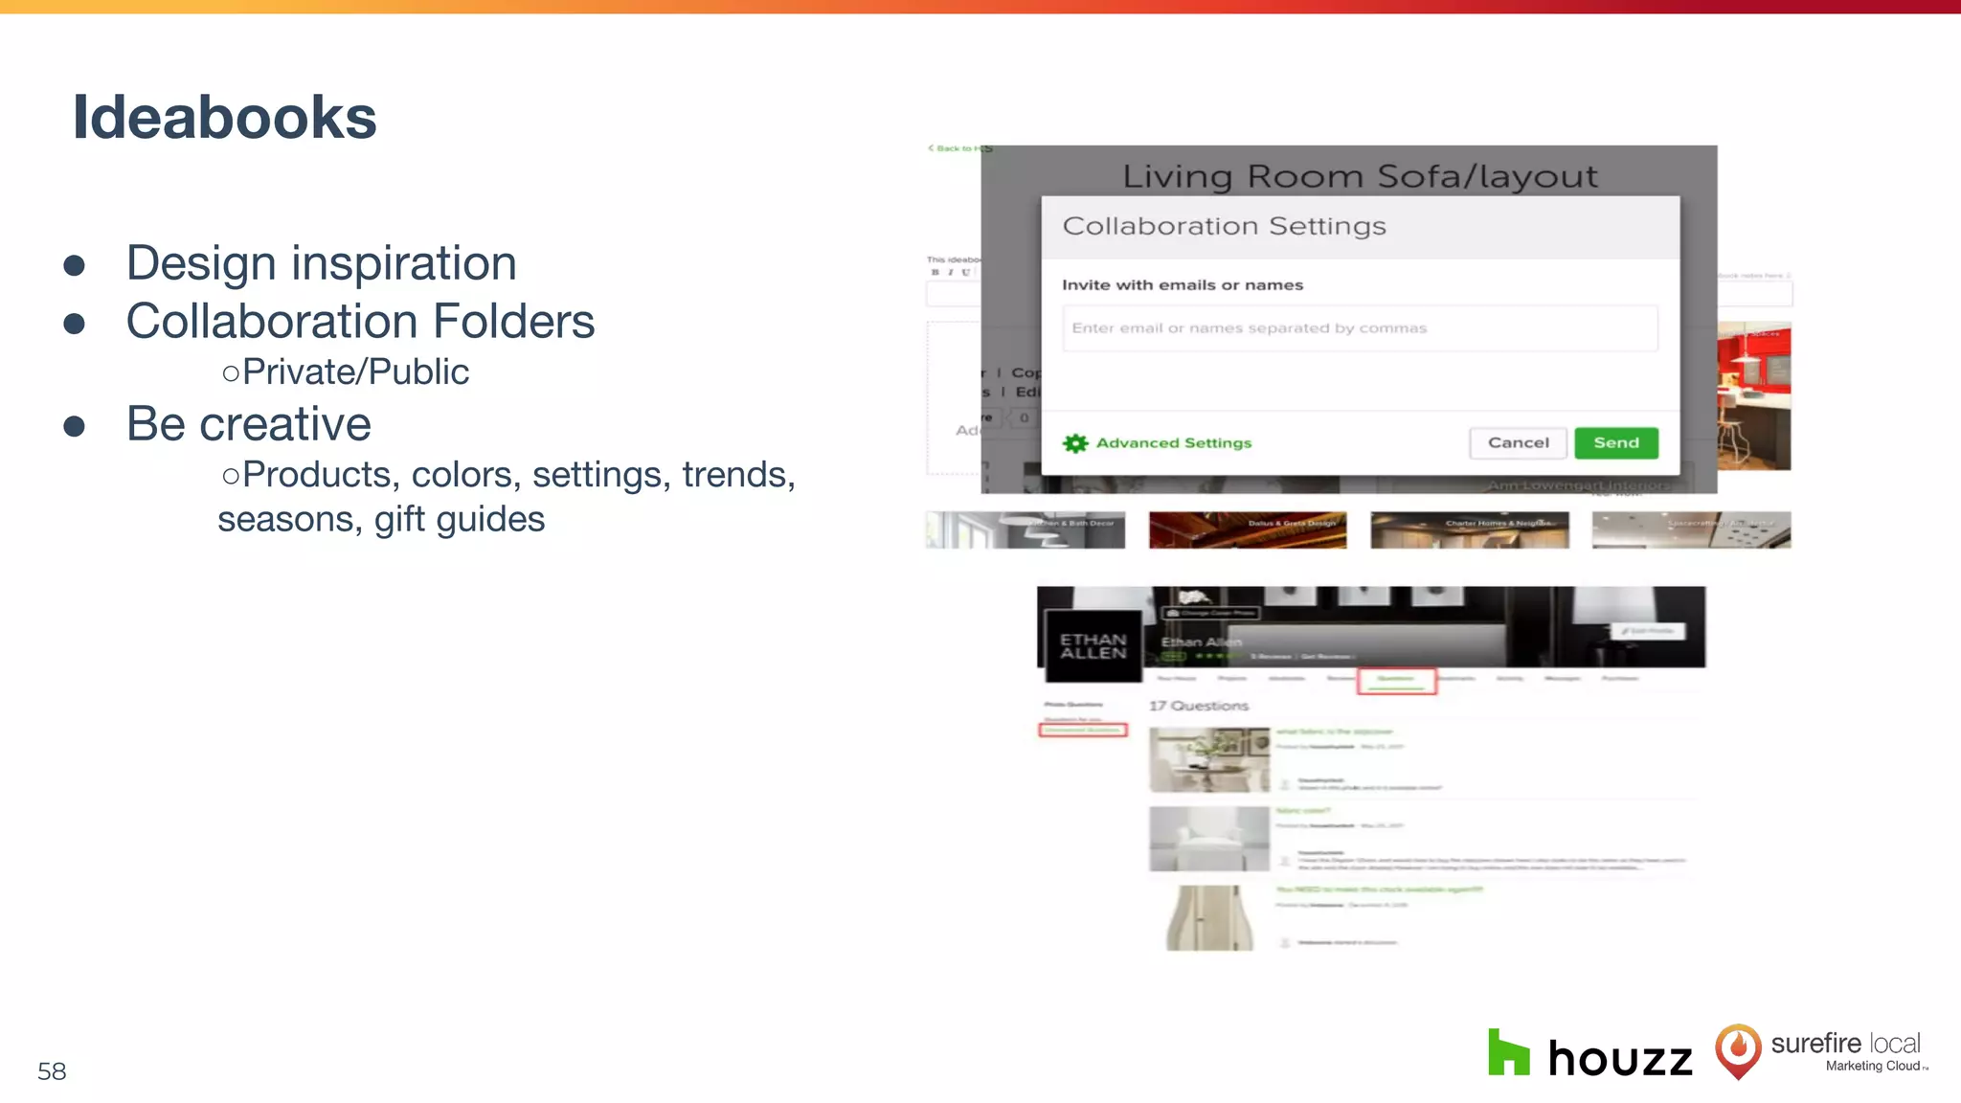Click user avatar beside first question comment

click(x=1285, y=783)
